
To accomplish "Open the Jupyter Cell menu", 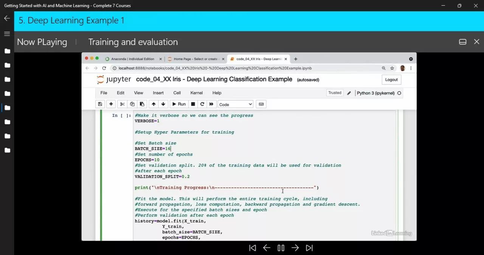I will click(177, 93).
